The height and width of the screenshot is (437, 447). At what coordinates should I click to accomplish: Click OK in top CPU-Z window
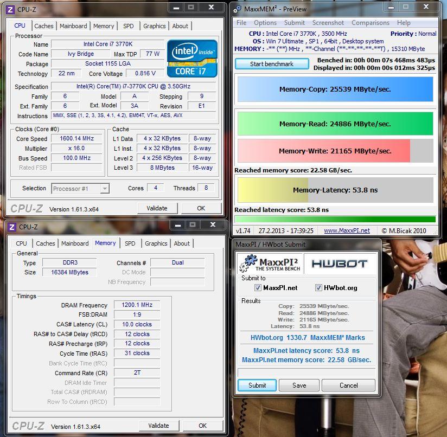(201, 209)
